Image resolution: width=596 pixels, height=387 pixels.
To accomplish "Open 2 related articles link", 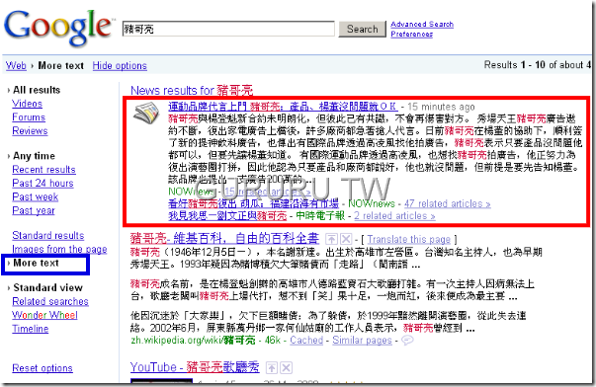I will [394, 216].
